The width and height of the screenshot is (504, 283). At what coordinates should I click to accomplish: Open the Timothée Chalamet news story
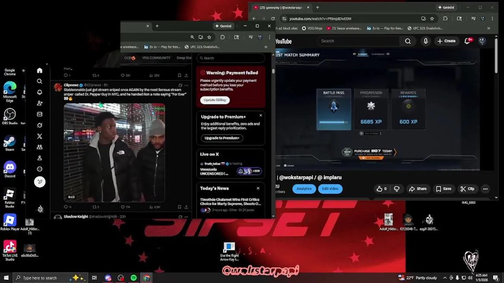coord(230,202)
